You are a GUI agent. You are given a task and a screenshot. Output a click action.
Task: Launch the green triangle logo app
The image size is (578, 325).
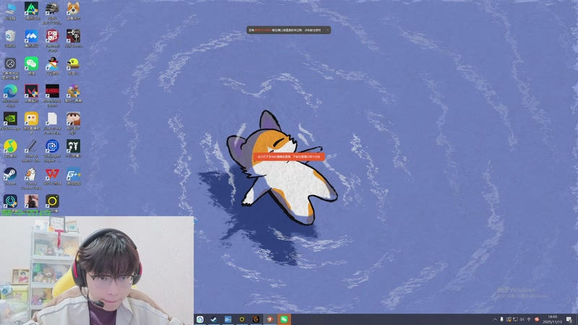pos(31,10)
